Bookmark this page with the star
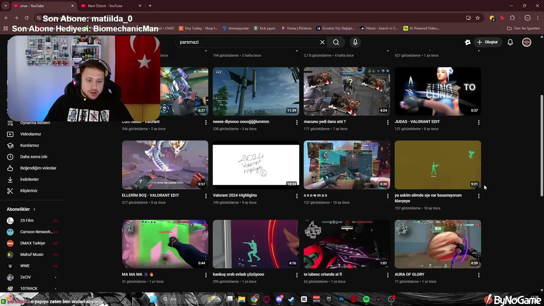Image resolution: width=544 pixels, height=306 pixels. (x=478, y=18)
